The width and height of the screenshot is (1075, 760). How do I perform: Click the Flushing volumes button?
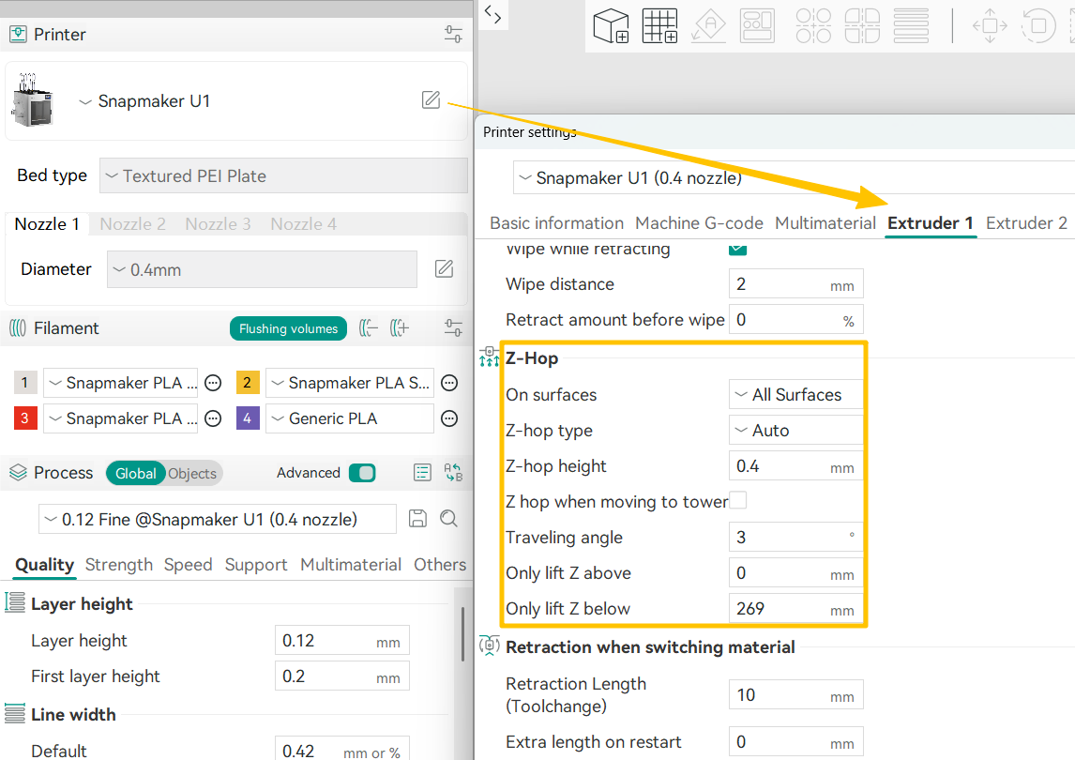tap(288, 328)
